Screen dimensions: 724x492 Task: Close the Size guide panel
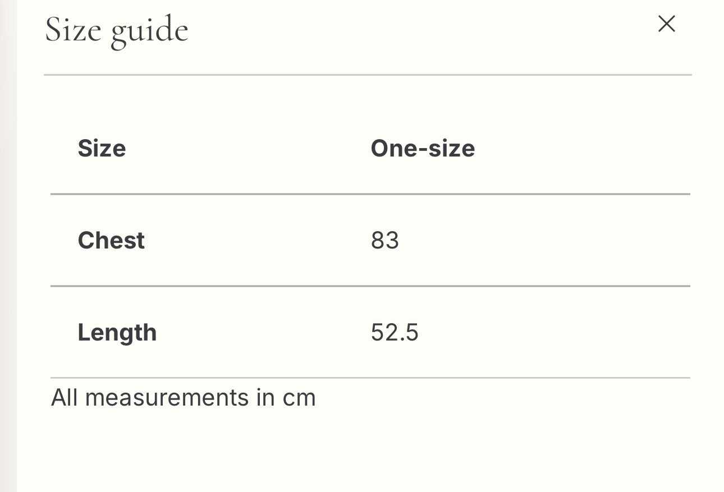pos(666,24)
